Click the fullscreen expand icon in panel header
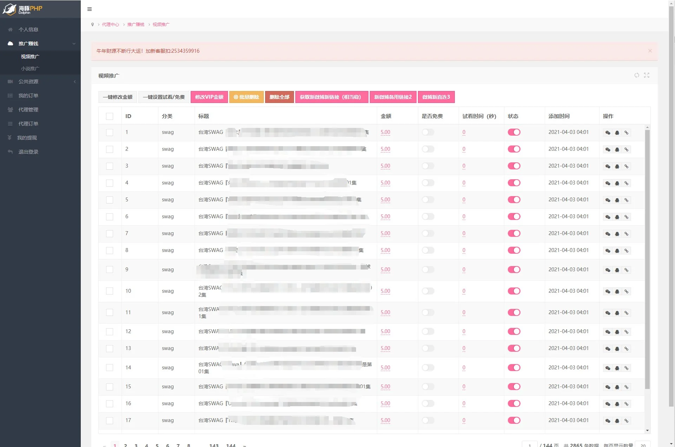The height and width of the screenshot is (447, 675). 647,75
